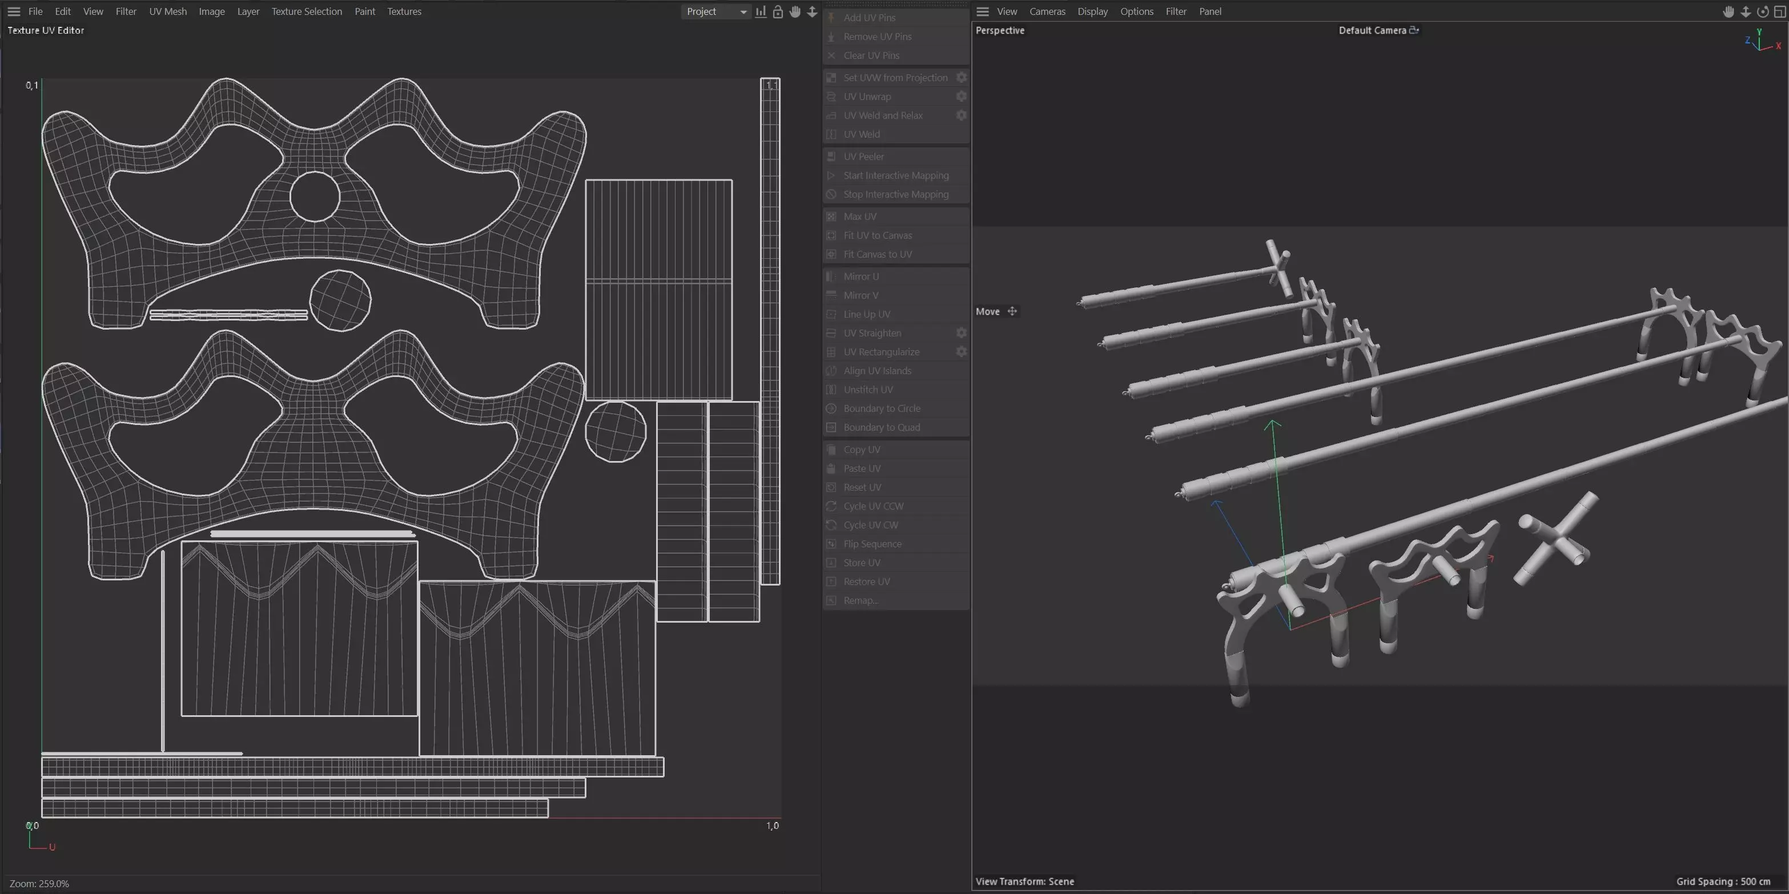Click the histogram bars icon beside Project
This screenshot has height=894, width=1789.
(x=761, y=12)
